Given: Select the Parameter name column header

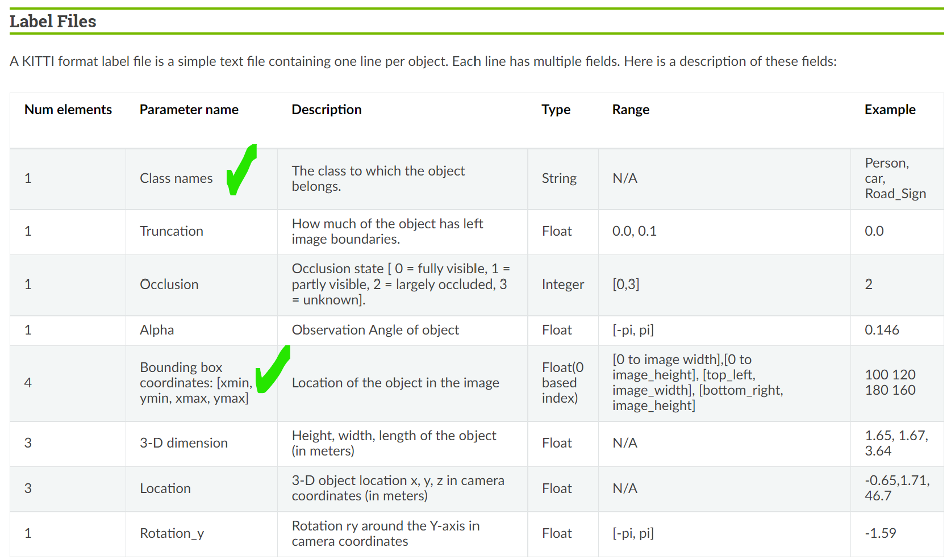Looking at the screenshot, I should click(x=189, y=110).
